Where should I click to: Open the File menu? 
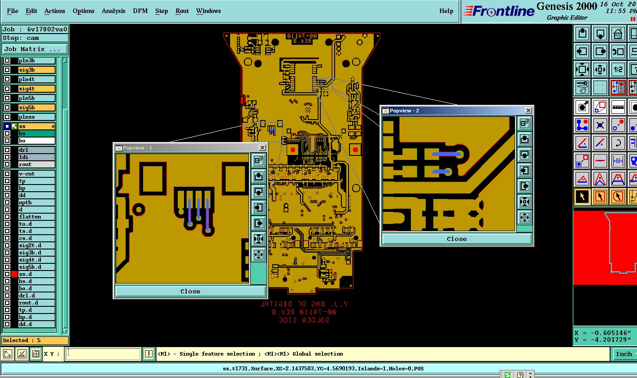coord(13,11)
